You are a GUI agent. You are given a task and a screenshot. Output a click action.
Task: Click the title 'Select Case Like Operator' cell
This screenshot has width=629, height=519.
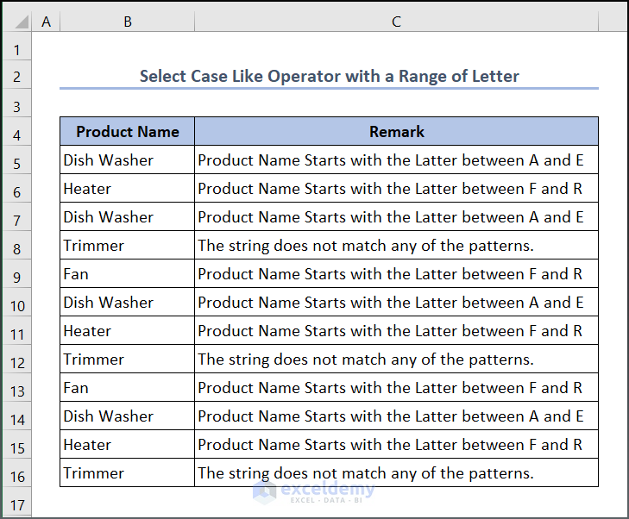pos(329,77)
